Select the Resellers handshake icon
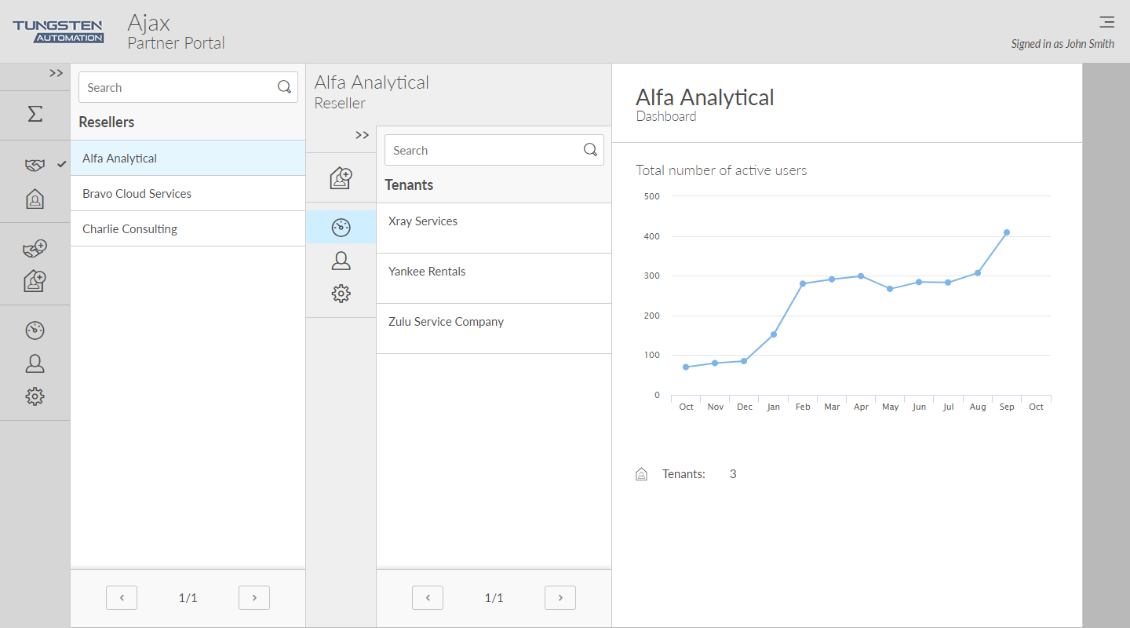Viewport: 1130px width, 628px height. click(x=35, y=166)
